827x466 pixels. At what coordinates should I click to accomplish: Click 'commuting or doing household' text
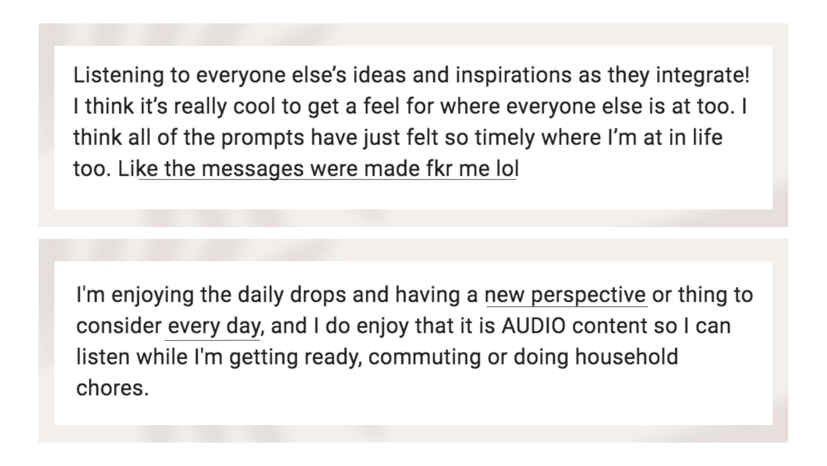[523, 357]
